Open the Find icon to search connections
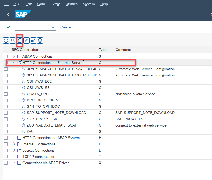The height and width of the screenshot is (180, 212). [13, 40]
